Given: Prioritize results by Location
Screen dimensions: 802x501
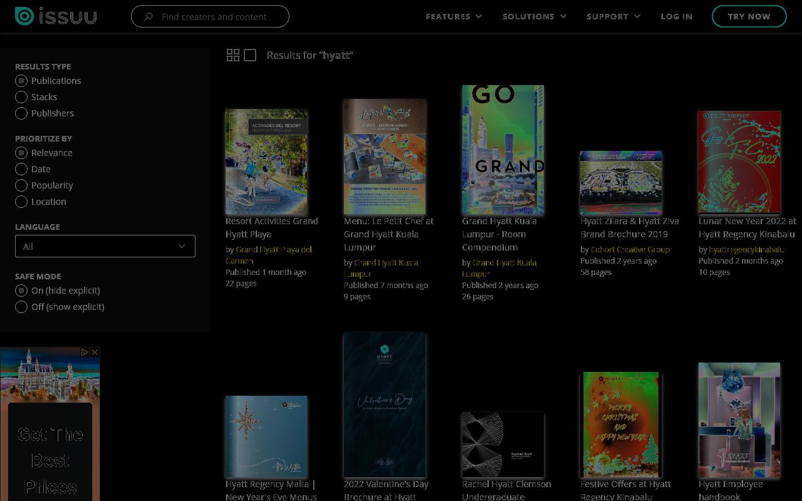Looking at the screenshot, I should pyautogui.click(x=21, y=202).
